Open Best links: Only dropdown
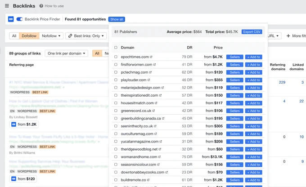 tap(86, 36)
